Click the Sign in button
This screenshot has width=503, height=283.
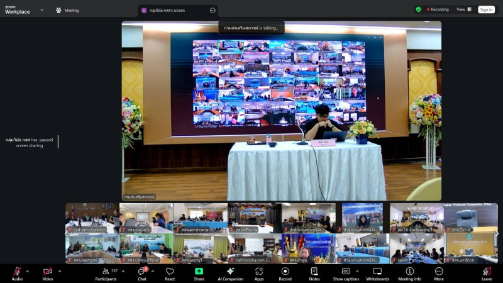486,9
